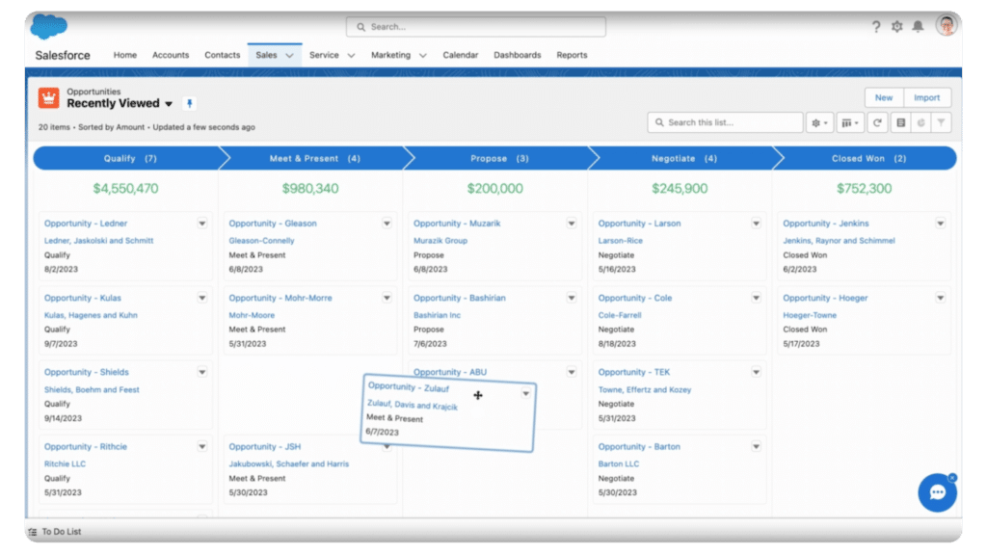Open the Opportunity - Ledner card actions dropdown

(202, 223)
